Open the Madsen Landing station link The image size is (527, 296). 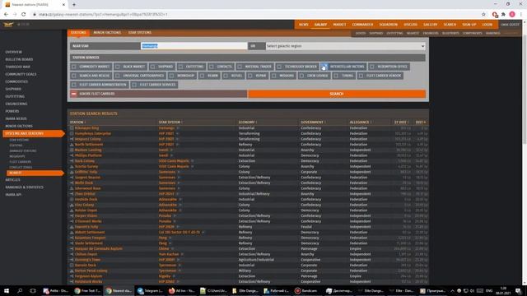pyautogui.click(x=88, y=150)
